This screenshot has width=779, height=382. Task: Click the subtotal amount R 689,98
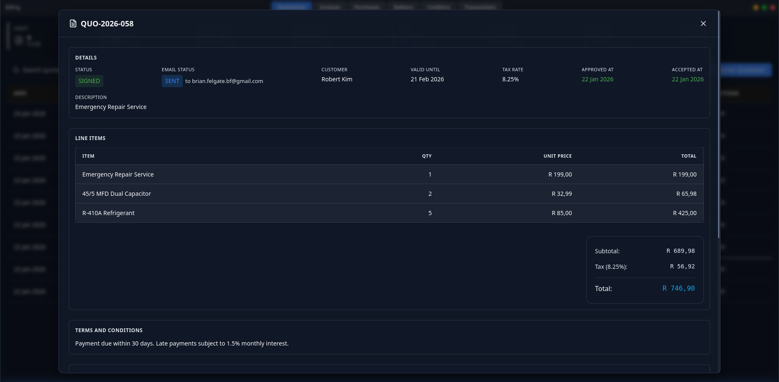pyautogui.click(x=681, y=251)
